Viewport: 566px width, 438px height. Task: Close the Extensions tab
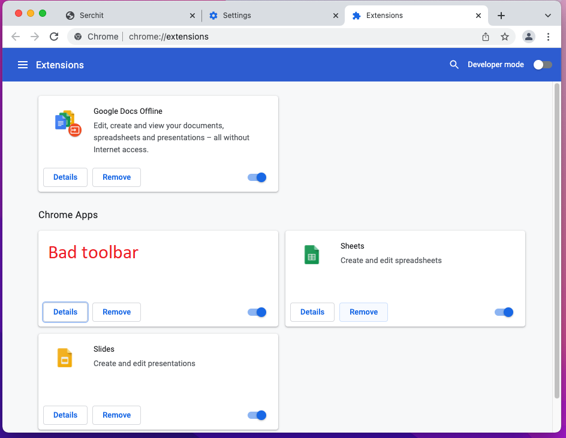[478, 16]
